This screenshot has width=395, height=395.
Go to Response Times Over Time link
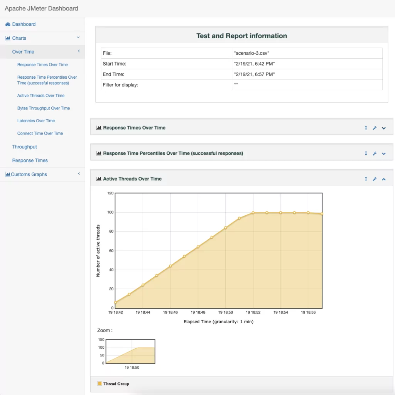42,65
